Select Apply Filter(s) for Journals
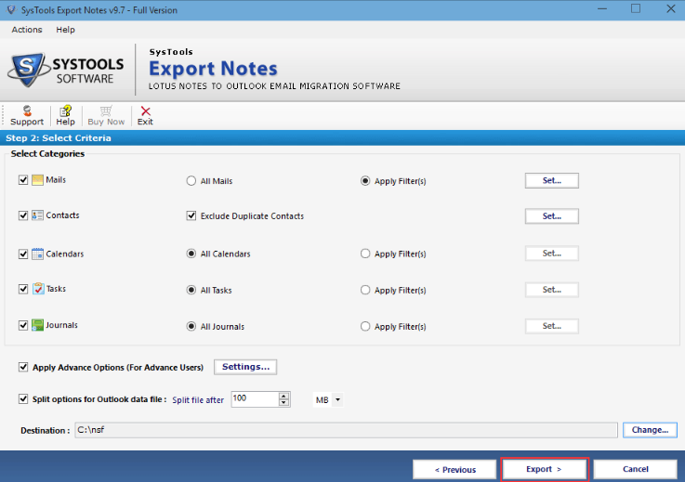This screenshot has width=685, height=482. [x=365, y=326]
